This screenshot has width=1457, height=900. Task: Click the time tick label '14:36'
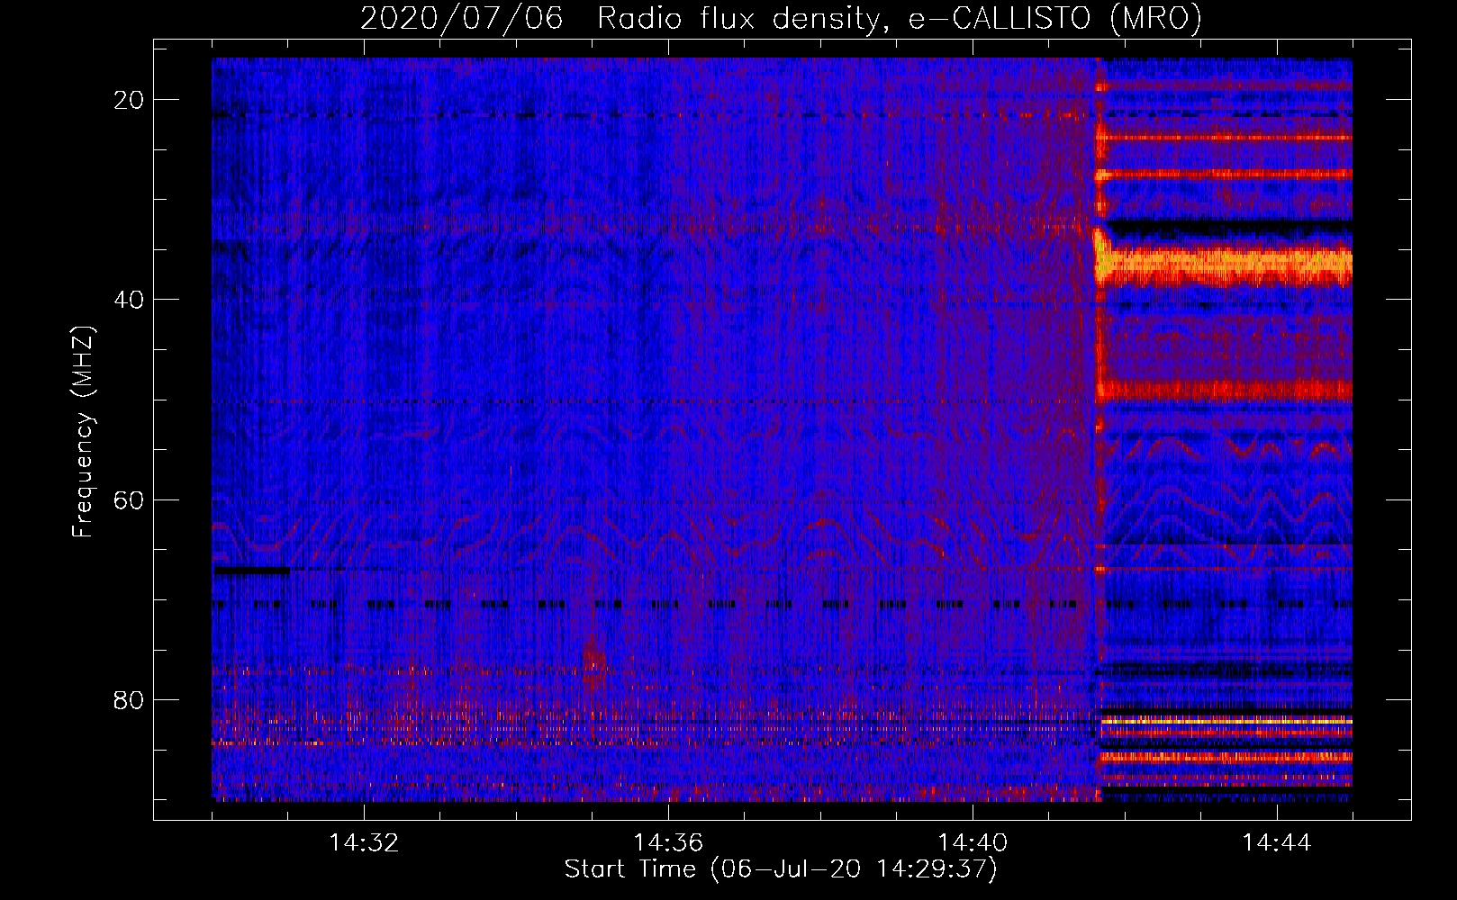pos(668,843)
